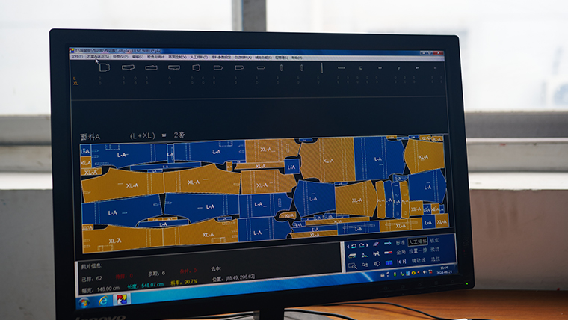This screenshot has height=320, width=568.
Task: Click the 多取: 6 status value
Action: pyautogui.click(x=156, y=273)
